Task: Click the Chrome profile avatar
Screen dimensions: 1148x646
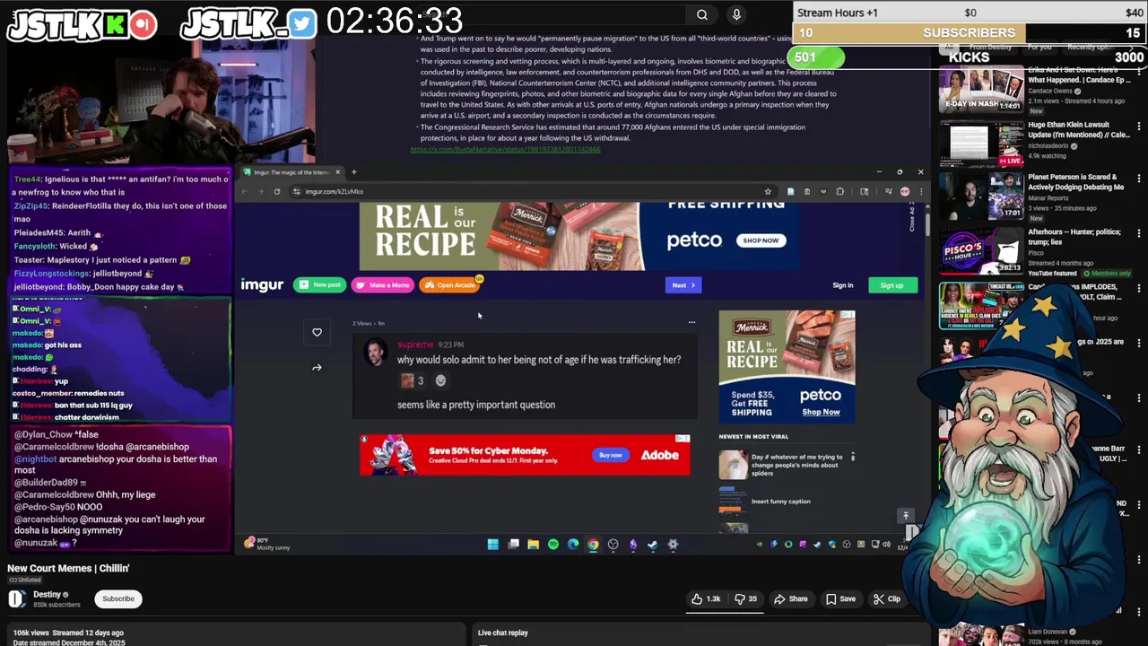Action: [x=905, y=191]
